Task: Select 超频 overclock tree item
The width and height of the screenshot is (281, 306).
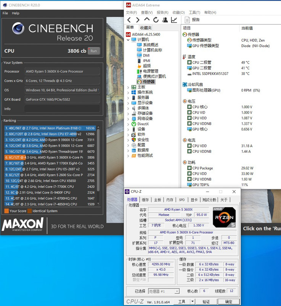Action: pyautogui.click(x=147, y=66)
